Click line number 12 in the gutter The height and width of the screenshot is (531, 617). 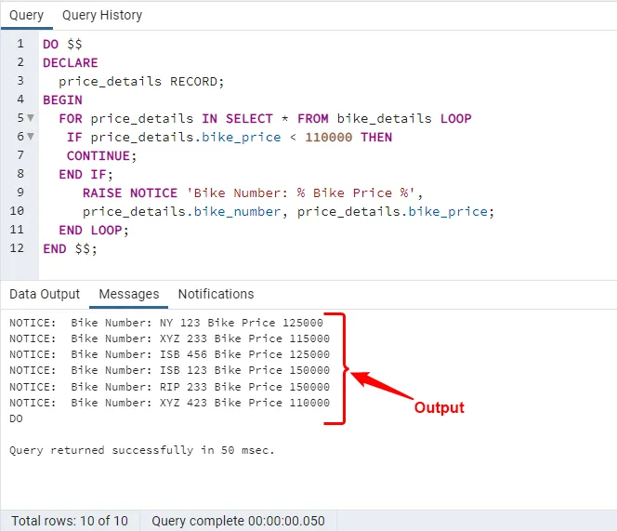17,249
